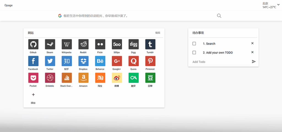Remove the '2. Add your own TODO' item
This screenshot has height=132, width=282.
(x=252, y=52)
